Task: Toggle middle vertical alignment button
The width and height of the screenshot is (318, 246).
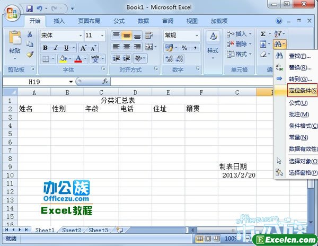Action: (127, 36)
